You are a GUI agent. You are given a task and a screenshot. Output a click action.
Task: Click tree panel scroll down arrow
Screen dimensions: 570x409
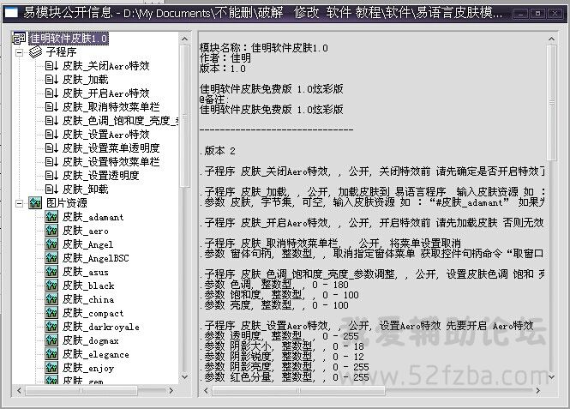(184, 377)
